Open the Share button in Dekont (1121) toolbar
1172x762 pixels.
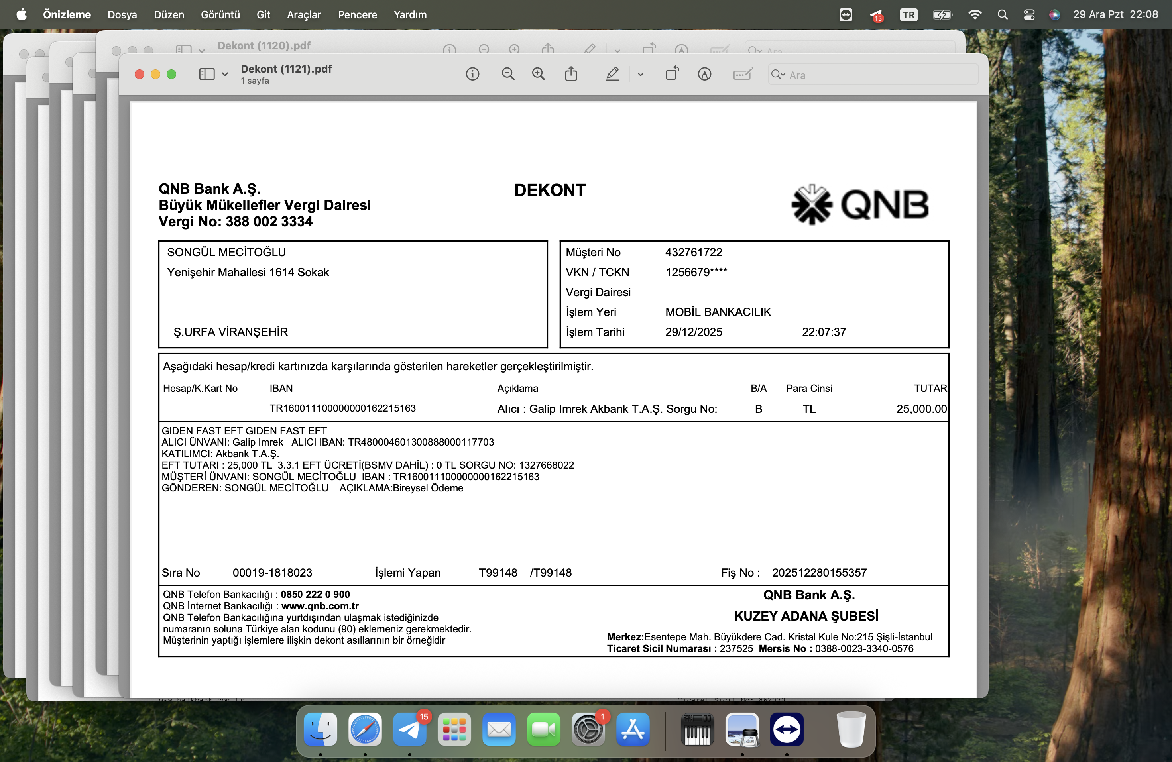[x=571, y=74]
